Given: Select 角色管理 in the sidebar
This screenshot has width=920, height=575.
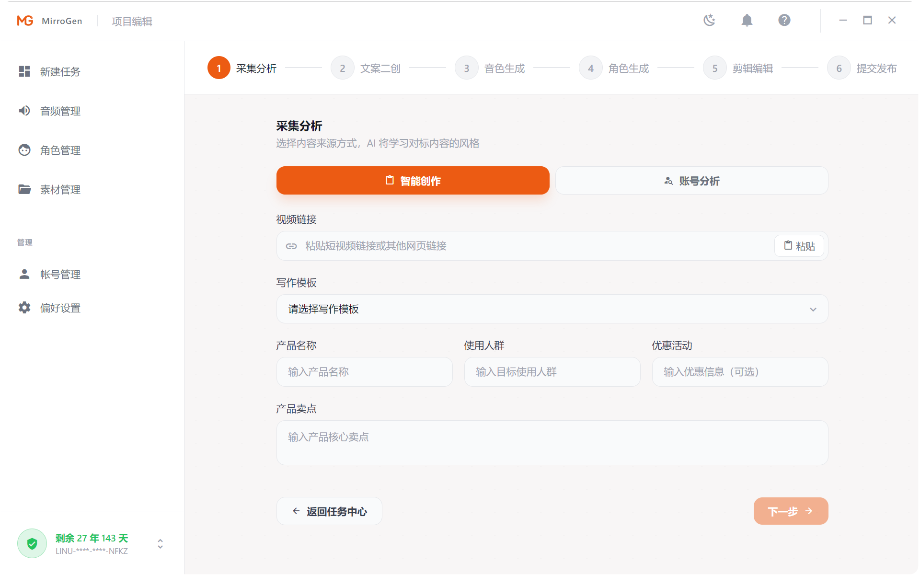Looking at the screenshot, I should coord(60,150).
